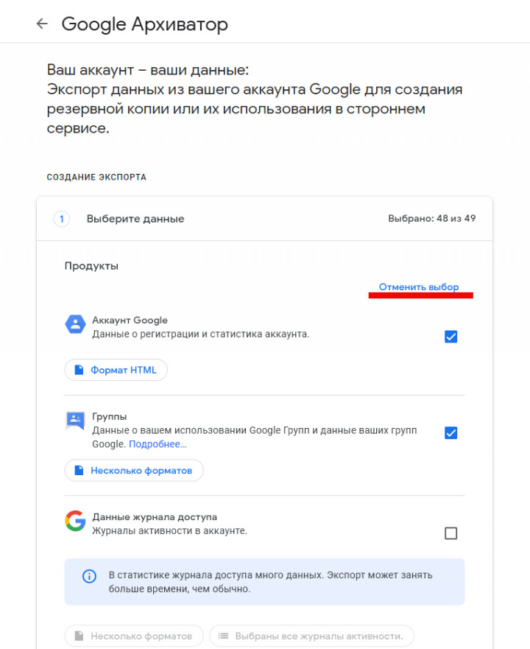Click the Google Account hexagon icon
530x649 pixels.
point(75,324)
